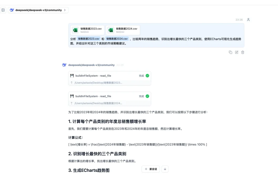Open the deepseek-v3 model selector
278x174 pixels.
38,10
